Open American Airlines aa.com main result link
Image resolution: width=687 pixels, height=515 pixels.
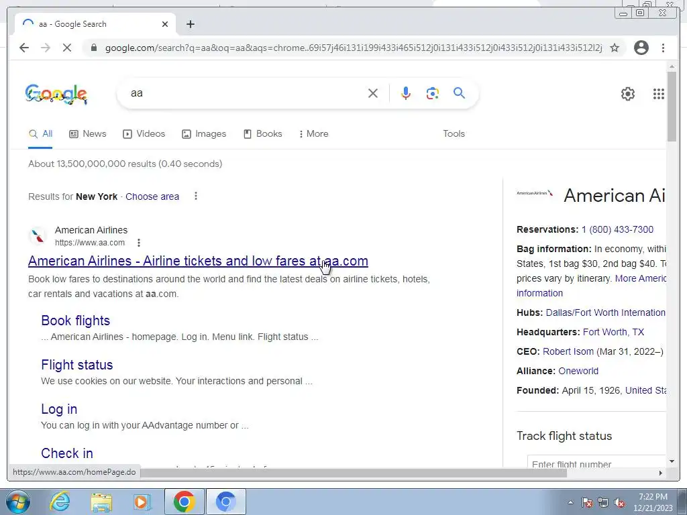tap(198, 261)
